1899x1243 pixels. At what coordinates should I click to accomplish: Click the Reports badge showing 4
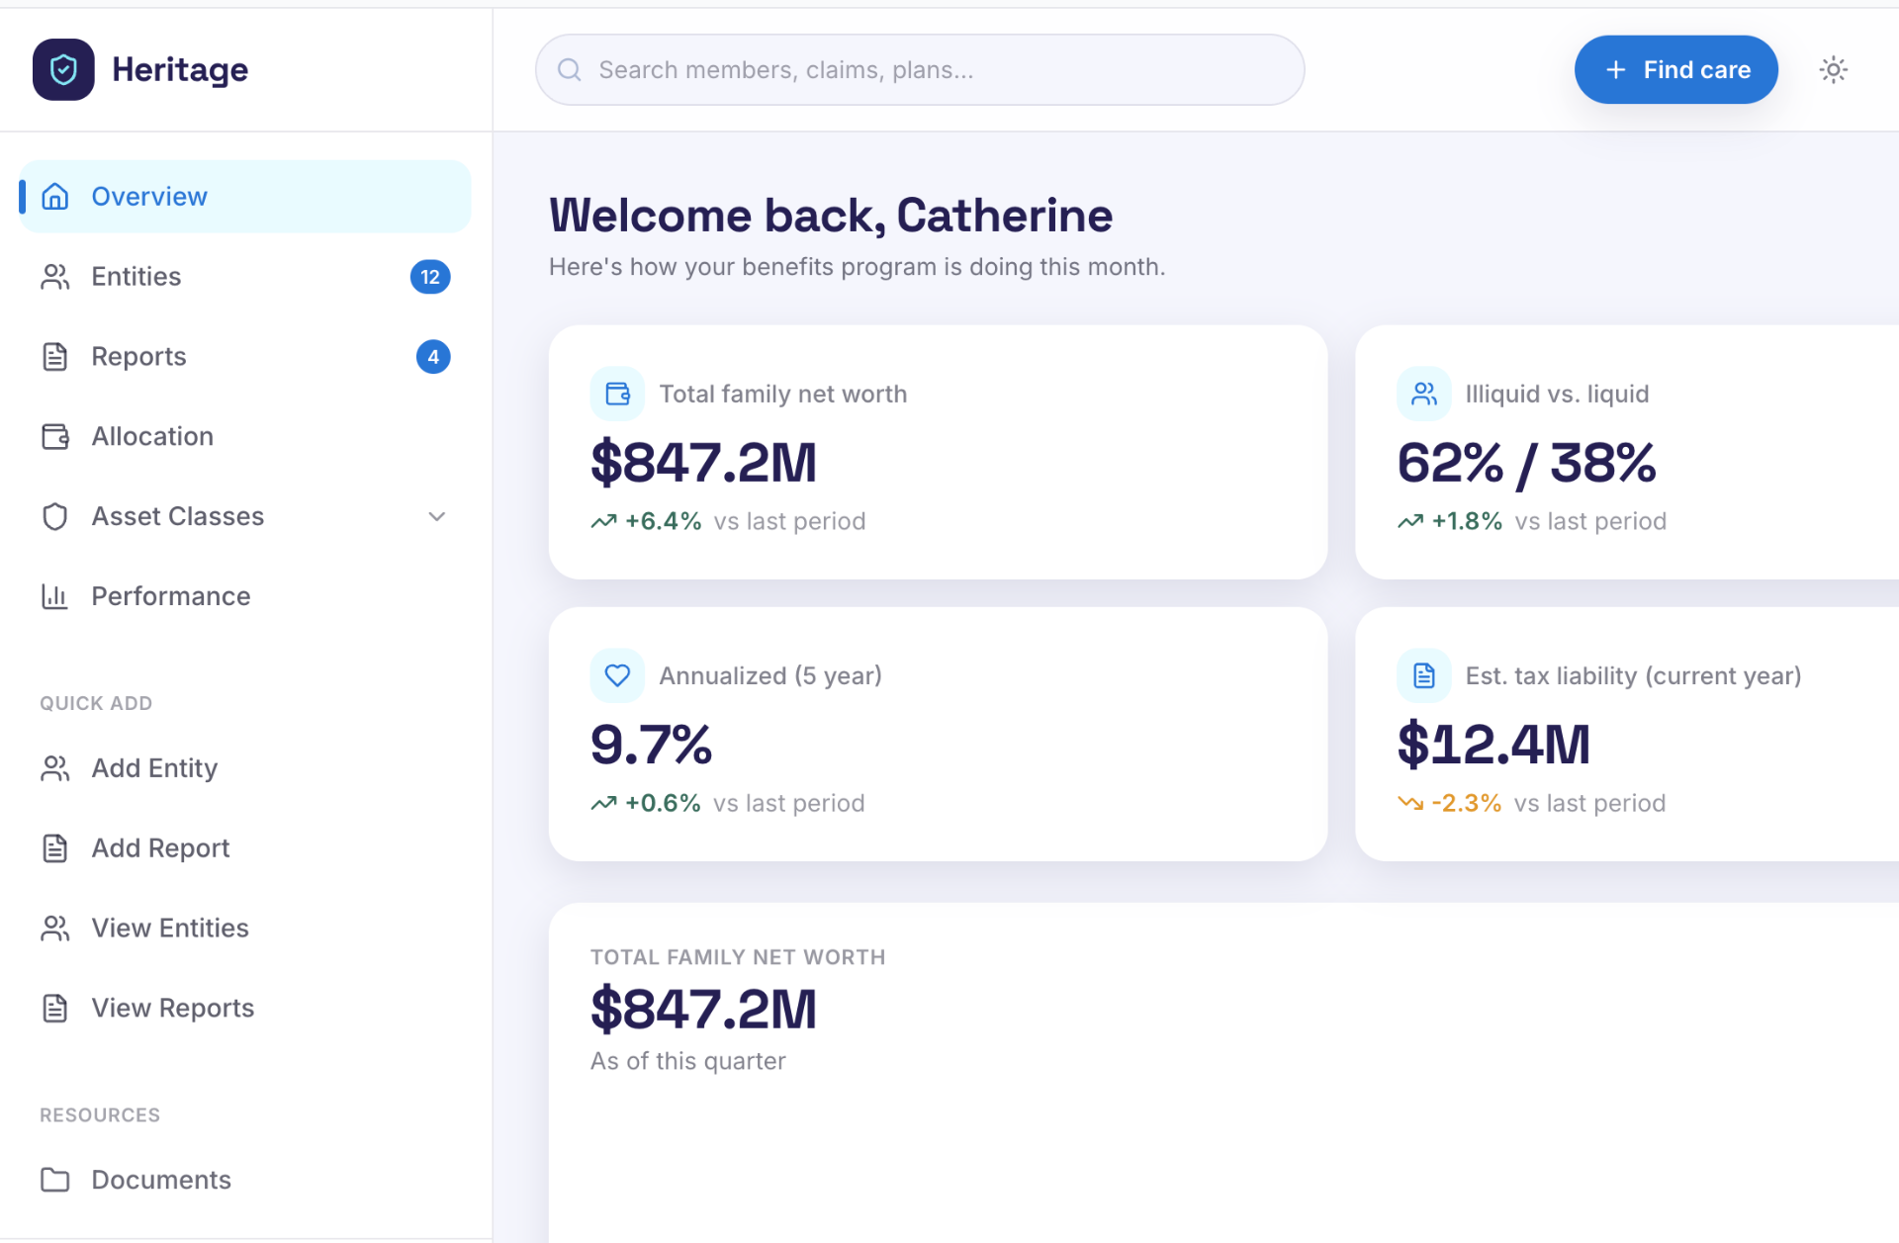433,357
